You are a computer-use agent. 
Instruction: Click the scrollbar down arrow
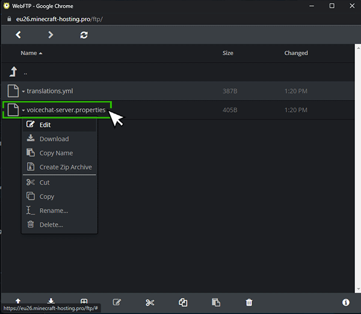(358, 289)
